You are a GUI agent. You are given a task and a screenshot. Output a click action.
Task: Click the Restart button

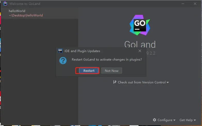click(x=89, y=71)
